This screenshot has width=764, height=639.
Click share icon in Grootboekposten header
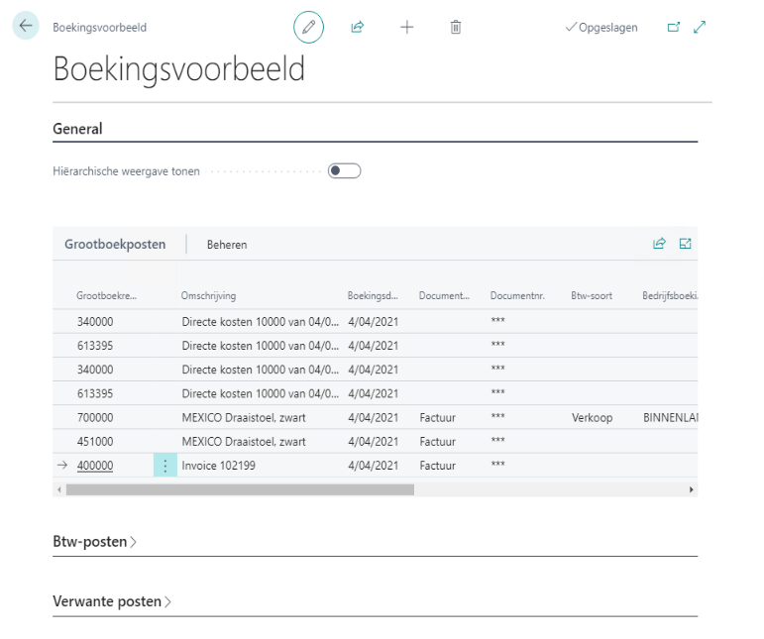tap(659, 244)
